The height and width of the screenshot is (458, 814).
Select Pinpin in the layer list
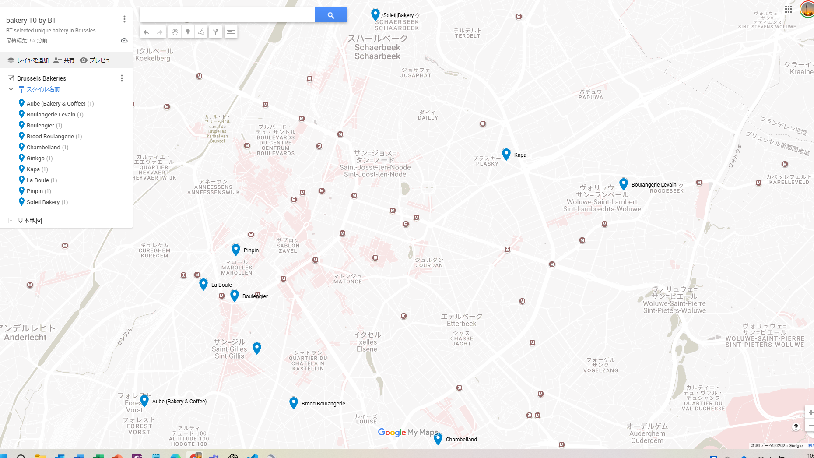click(35, 191)
